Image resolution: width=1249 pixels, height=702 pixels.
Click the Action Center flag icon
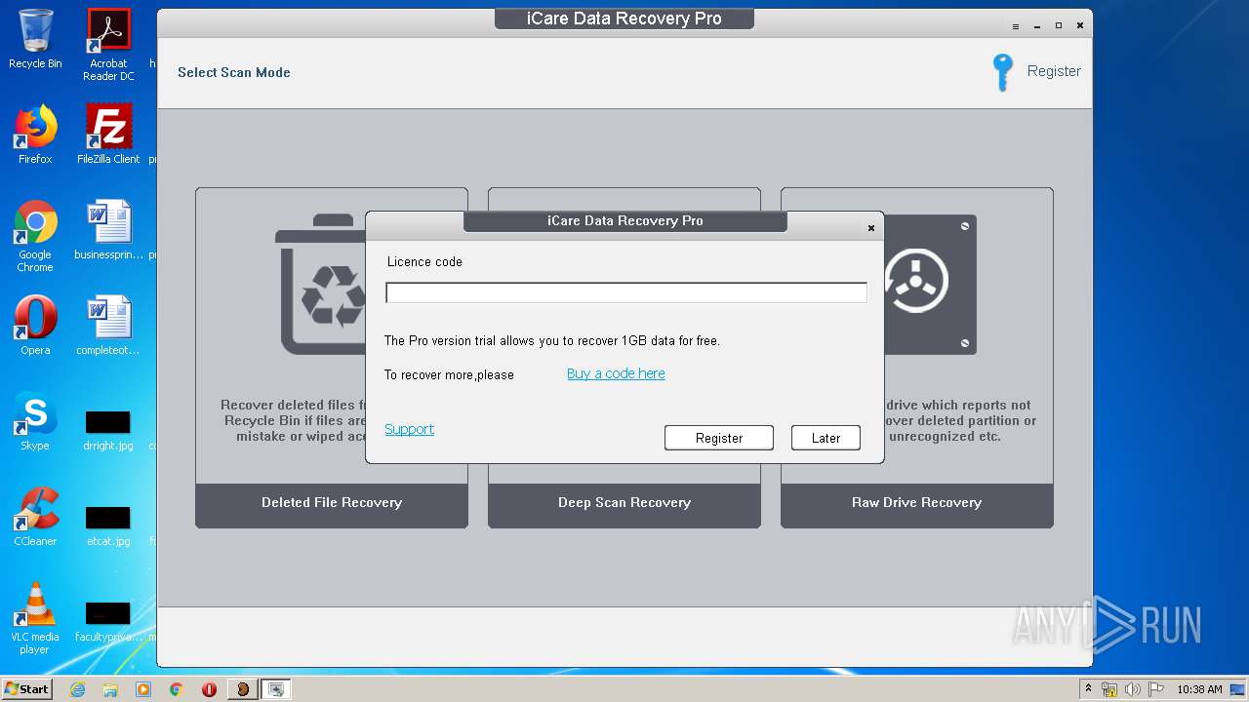(1154, 689)
